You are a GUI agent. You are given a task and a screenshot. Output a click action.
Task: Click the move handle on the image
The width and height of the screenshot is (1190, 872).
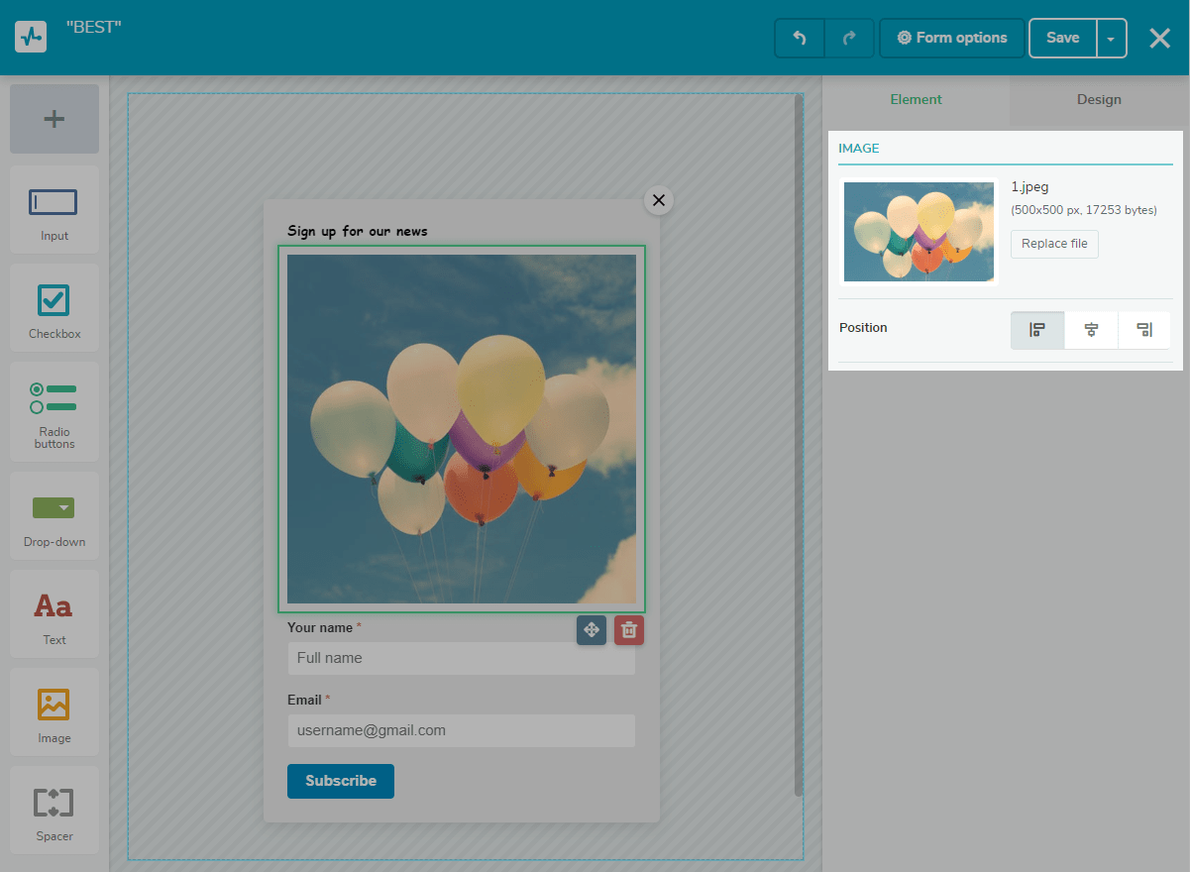pos(592,630)
